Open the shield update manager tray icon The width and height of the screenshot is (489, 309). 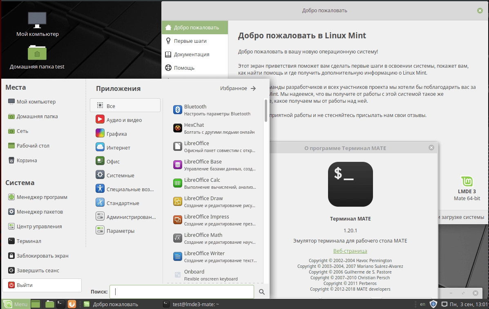[433, 304]
